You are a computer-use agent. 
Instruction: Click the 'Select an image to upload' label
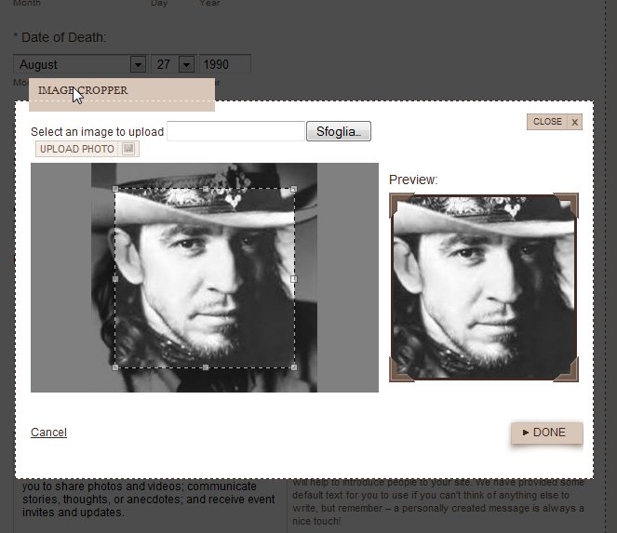pyautogui.click(x=97, y=132)
